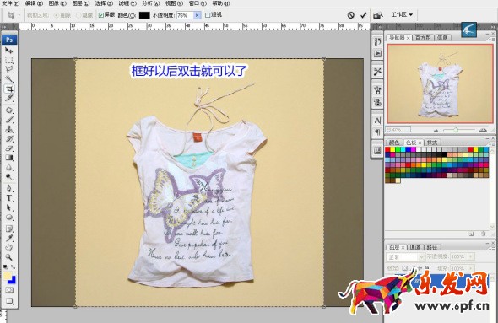Enable the 透视 perspective checkbox
This screenshot has height=323, width=498.
tap(208, 15)
